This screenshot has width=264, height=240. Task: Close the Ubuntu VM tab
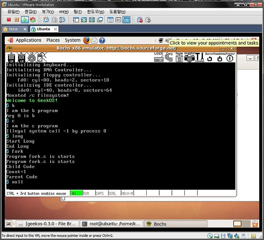tap(55, 29)
